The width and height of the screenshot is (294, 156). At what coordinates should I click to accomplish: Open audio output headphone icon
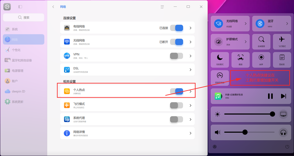click(283, 132)
